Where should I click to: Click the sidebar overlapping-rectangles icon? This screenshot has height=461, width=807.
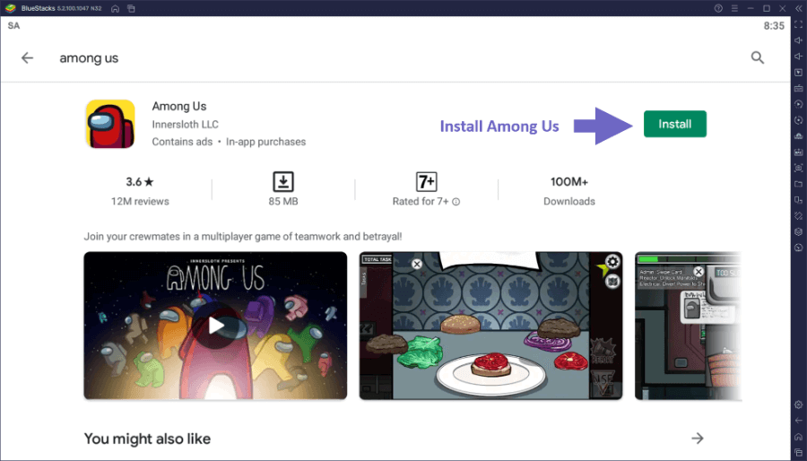pyautogui.click(x=798, y=200)
